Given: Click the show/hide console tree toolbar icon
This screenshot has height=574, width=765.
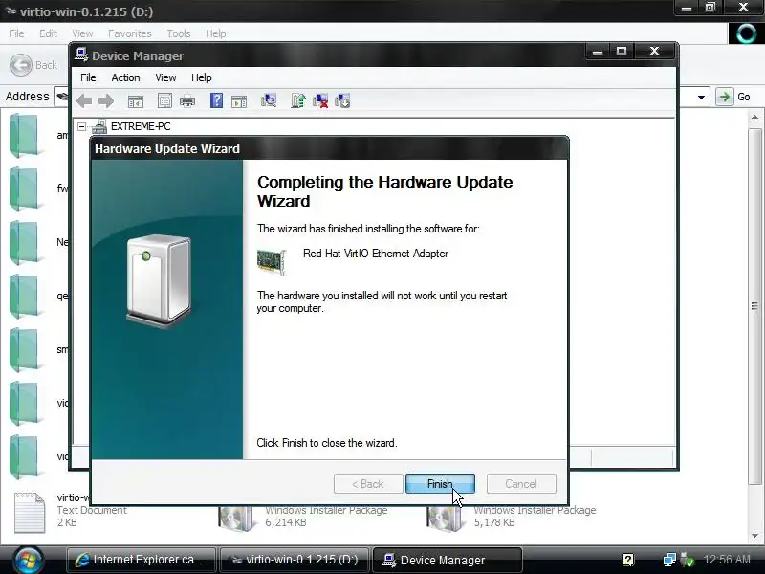Looking at the screenshot, I should click(136, 101).
